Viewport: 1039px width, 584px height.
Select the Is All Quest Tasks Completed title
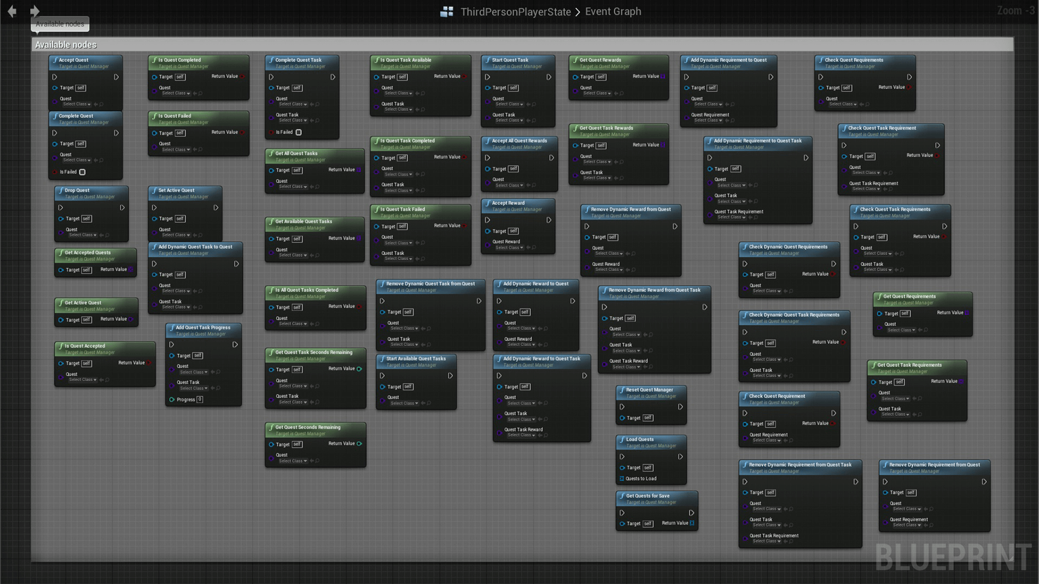pyautogui.click(x=307, y=290)
